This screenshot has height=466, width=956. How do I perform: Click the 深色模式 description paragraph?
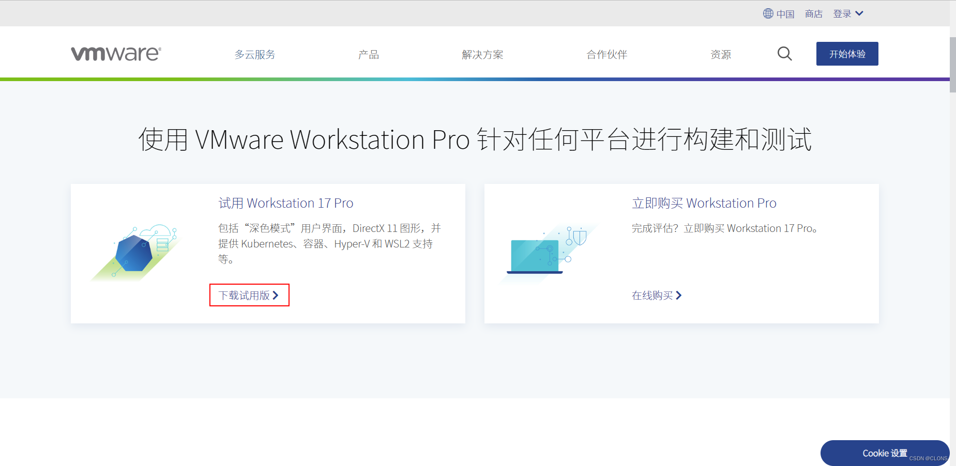pos(329,243)
